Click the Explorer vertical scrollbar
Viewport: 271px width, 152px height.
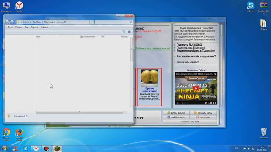[x=132, y=49]
